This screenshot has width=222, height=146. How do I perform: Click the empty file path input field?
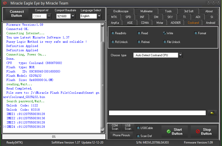(x=157, y=113)
